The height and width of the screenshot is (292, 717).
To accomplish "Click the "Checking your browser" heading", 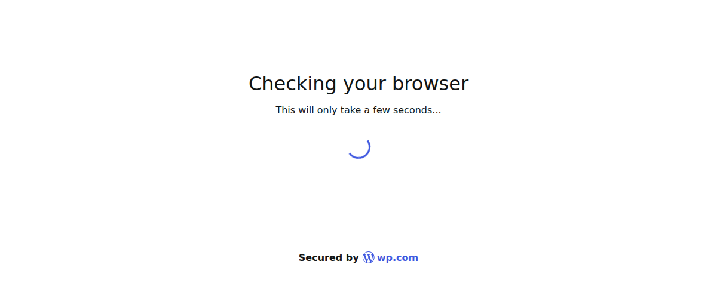I will pyautogui.click(x=358, y=84).
